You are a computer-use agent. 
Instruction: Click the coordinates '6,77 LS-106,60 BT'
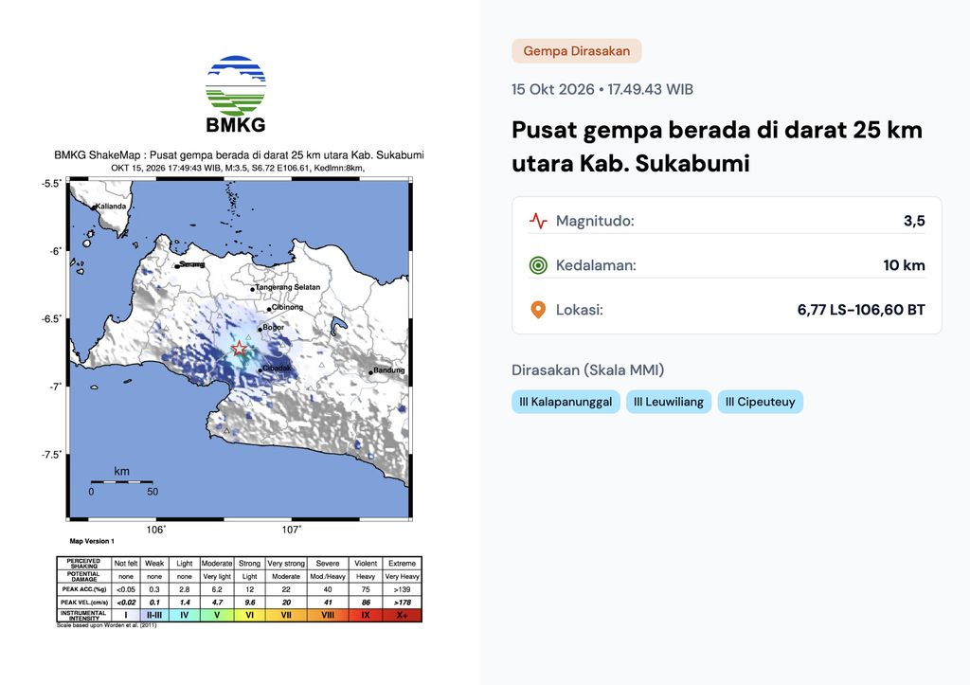(x=861, y=310)
